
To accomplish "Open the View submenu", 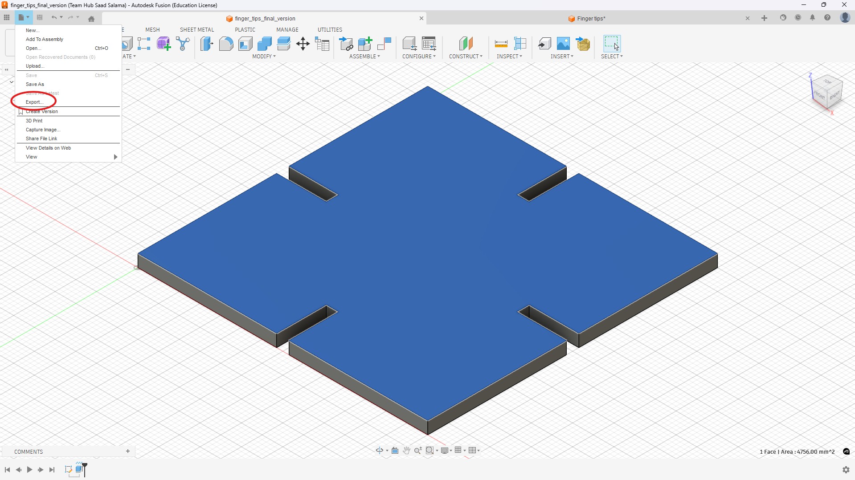I will pos(68,157).
